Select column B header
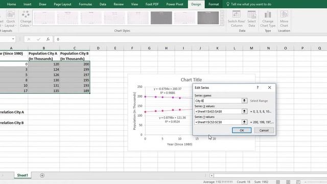This screenshot has width=327, height=184. [44, 48]
